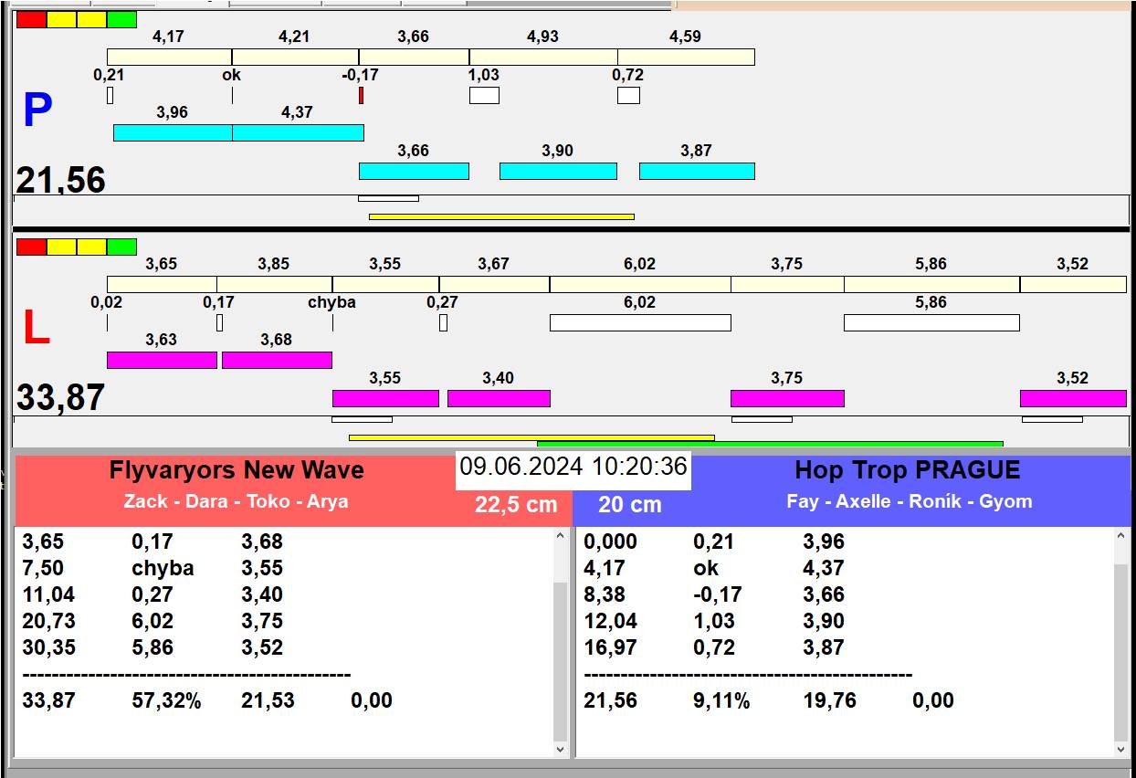Click the cyan 3,90 run bar
The height and width of the screenshot is (778, 1136).
(x=558, y=171)
